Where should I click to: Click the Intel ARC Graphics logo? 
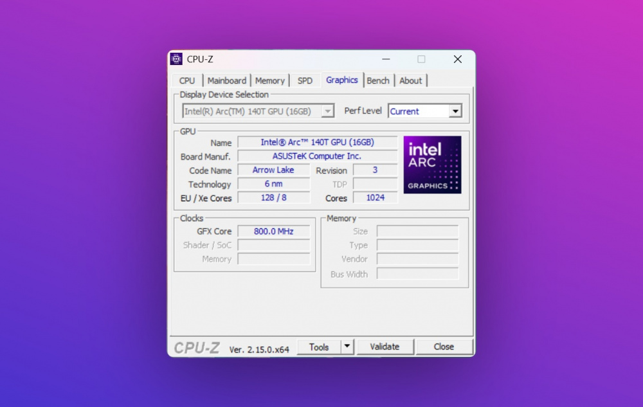pyautogui.click(x=432, y=165)
